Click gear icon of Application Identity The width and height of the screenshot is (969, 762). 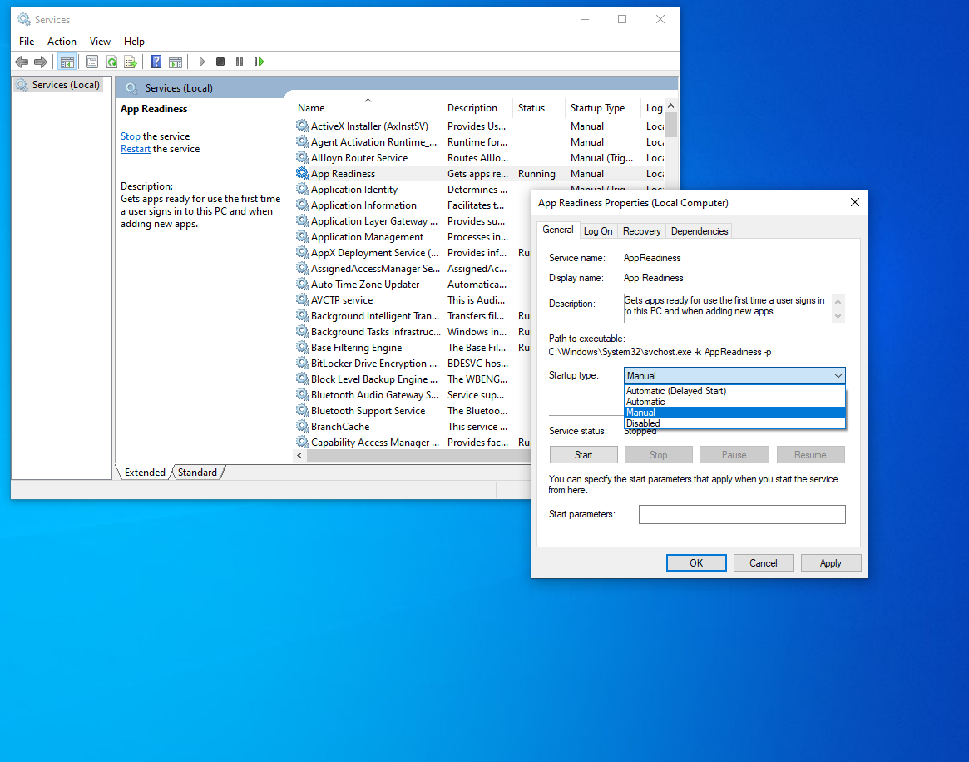tap(302, 189)
